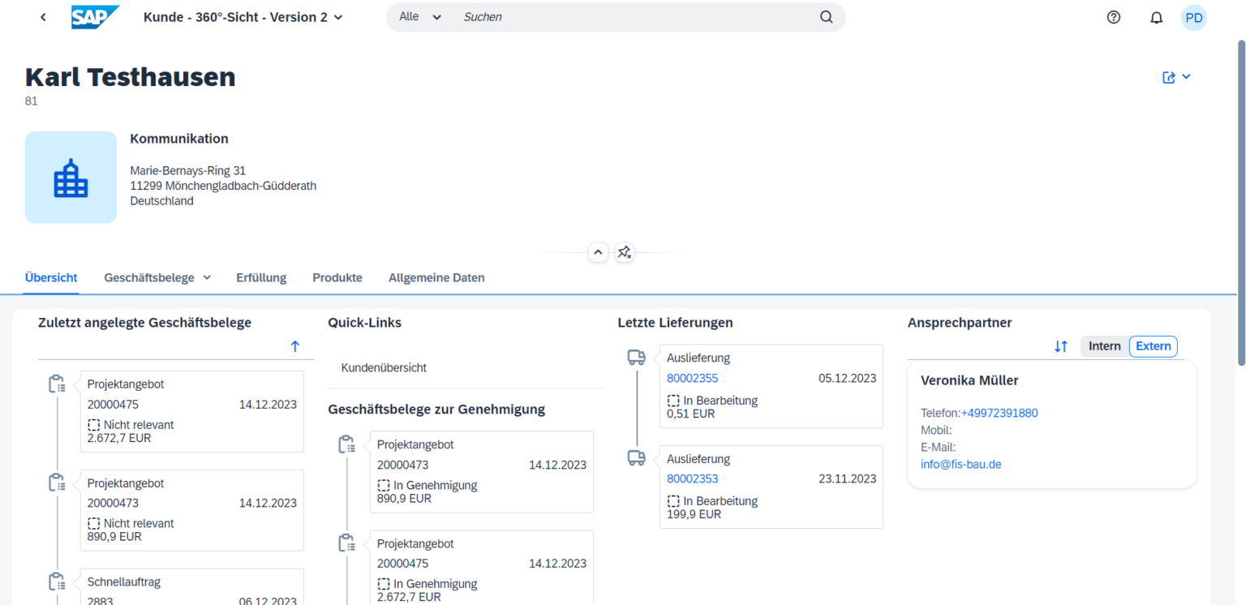Switch contact filter to Extern
Image resolution: width=1246 pixels, height=605 pixels.
[x=1154, y=346]
